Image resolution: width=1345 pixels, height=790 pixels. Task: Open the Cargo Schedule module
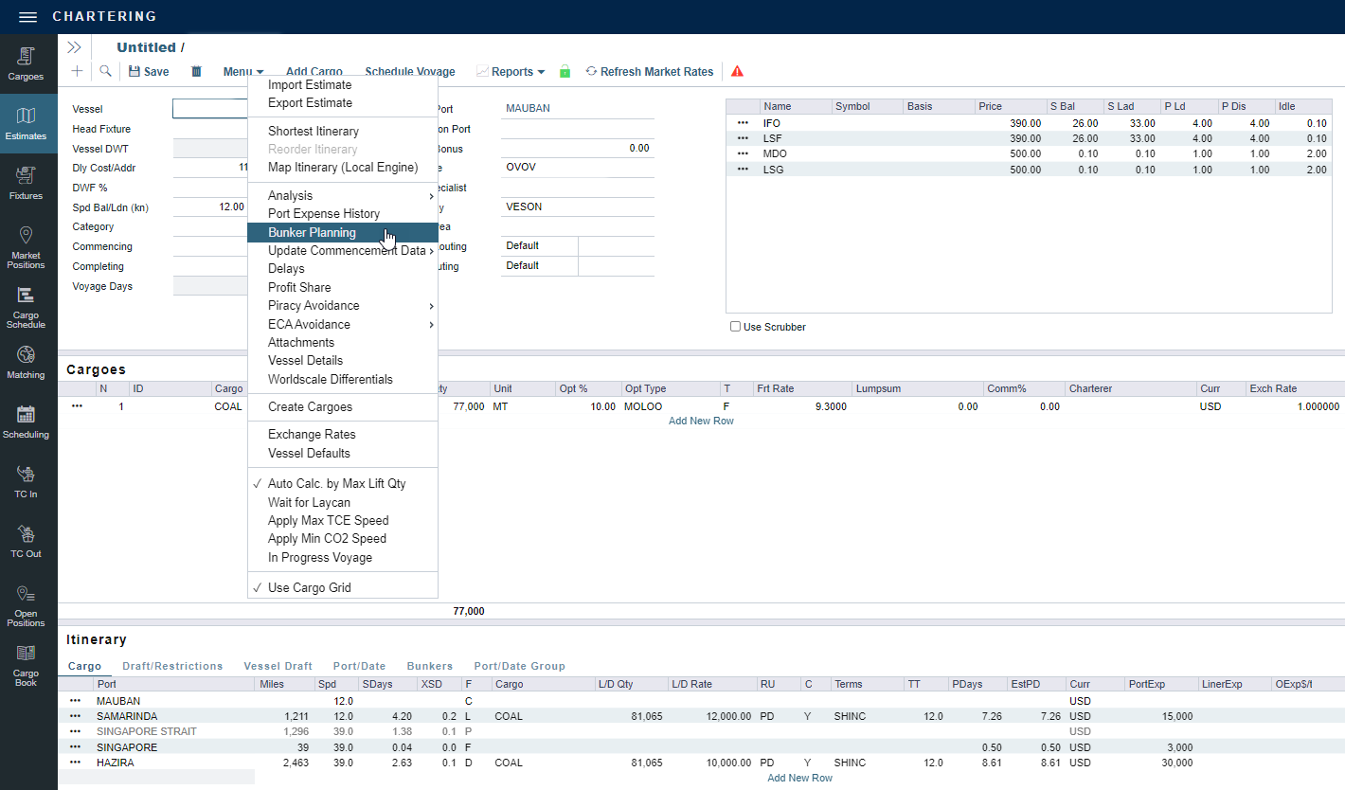26,307
